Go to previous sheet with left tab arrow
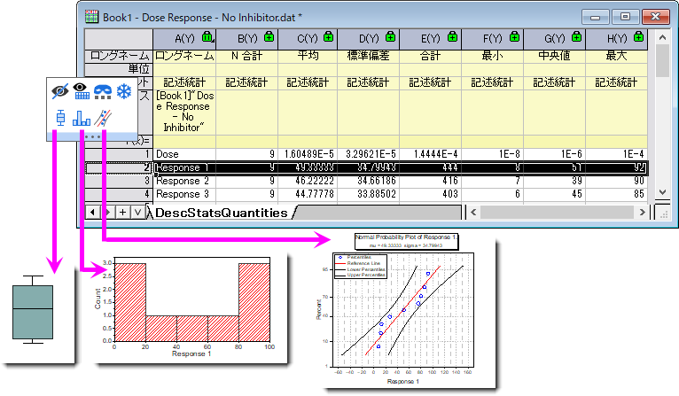Viewport: 679px width, 396px height. pos(92,212)
